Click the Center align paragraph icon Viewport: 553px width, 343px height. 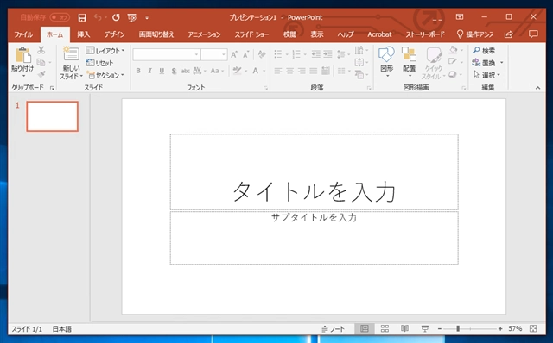pyautogui.click(x=290, y=72)
